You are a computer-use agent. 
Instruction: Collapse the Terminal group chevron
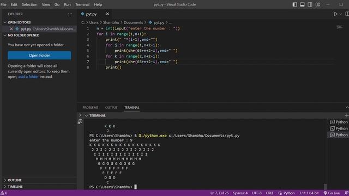(x=86, y=115)
